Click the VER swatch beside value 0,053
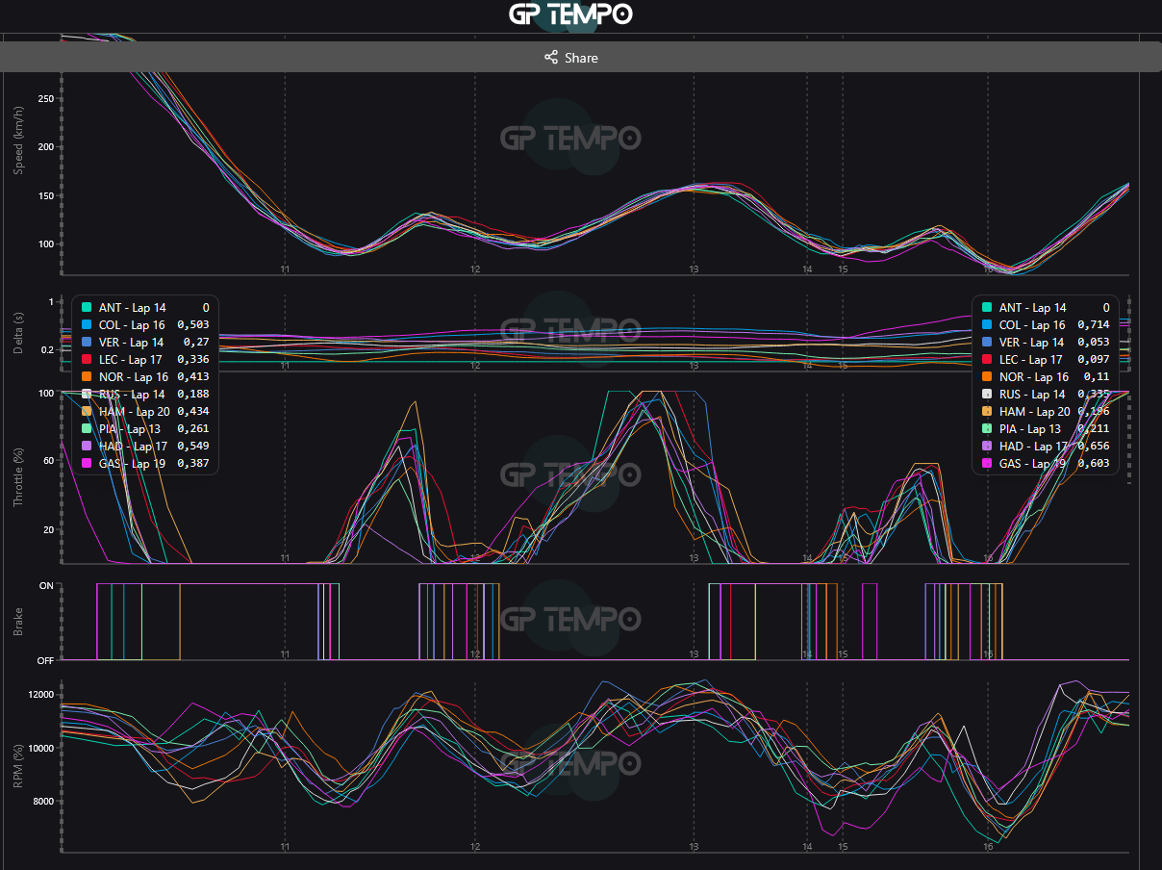This screenshot has width=1162, height=870. point(987,343)
